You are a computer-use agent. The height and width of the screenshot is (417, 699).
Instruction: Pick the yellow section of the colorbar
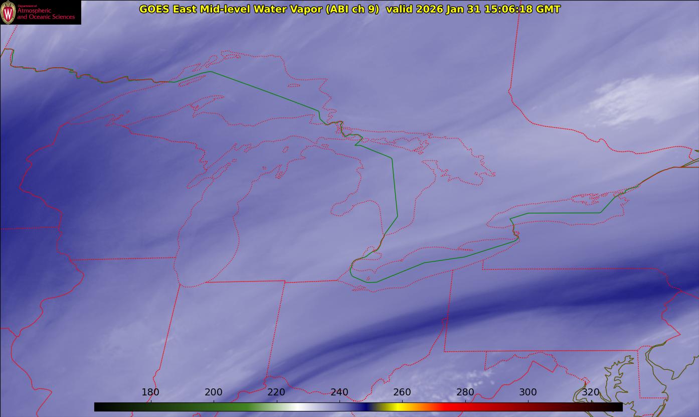[x=396, y=407]
